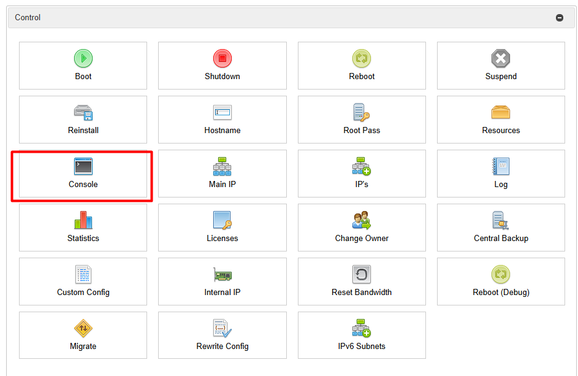The width and height of the screenshot is (578, 376).
Task: Click the Hostname text label
Action: tap(222, 130)
